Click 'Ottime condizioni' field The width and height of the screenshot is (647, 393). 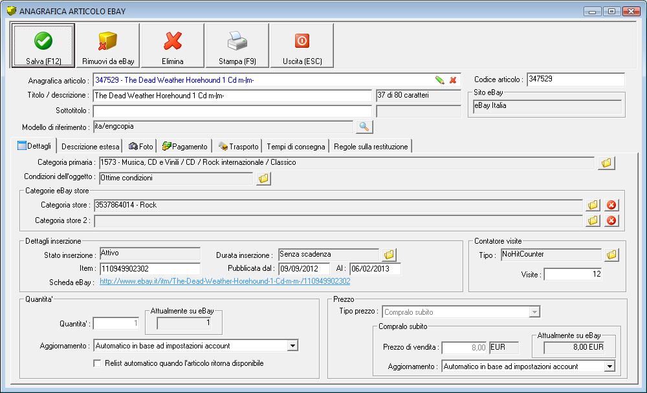click(x=176, y=178)
